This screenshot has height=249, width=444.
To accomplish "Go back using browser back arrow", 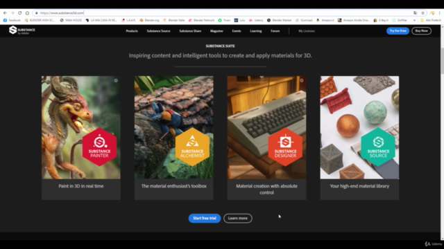I will point(5,13).
